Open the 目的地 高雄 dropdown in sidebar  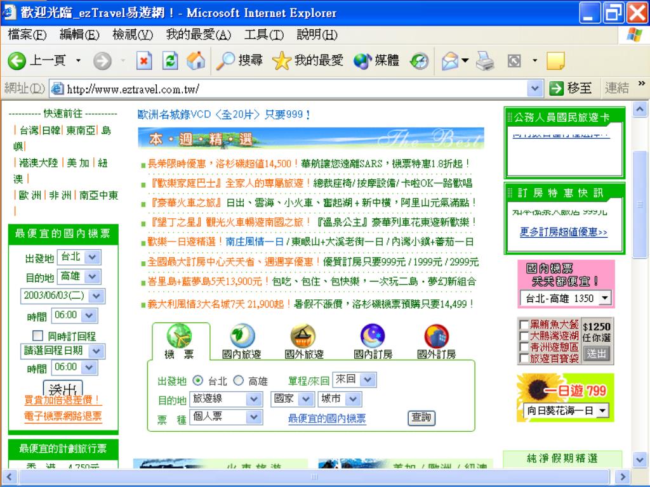tap(79, 276)
